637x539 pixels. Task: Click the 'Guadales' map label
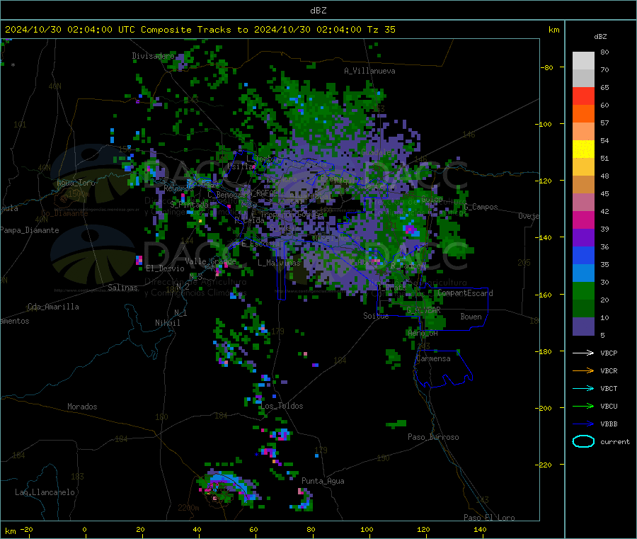(x=378, y=152)
